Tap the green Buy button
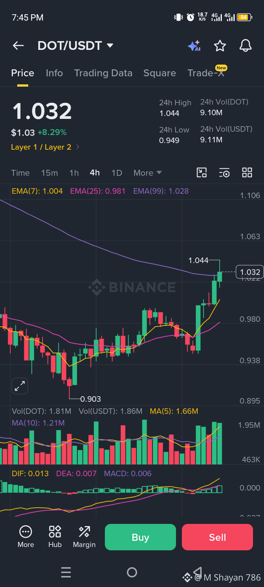Screen dimensions: 264x587 140,537
